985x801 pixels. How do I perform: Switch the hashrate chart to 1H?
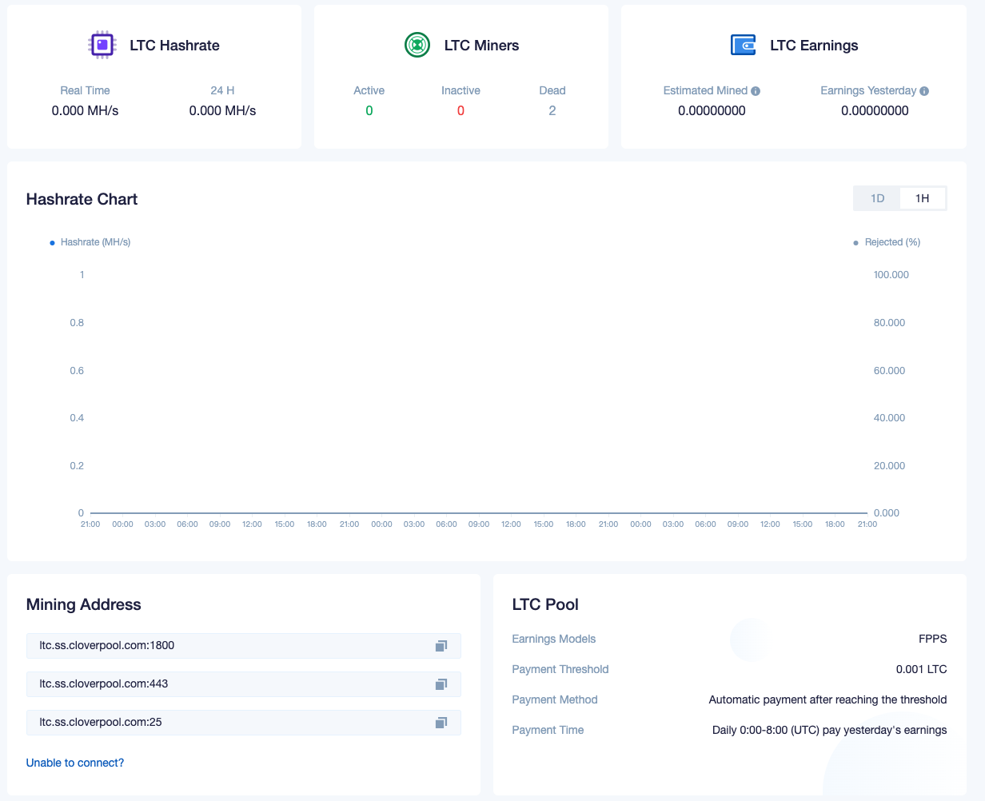(x=923, y=198)
